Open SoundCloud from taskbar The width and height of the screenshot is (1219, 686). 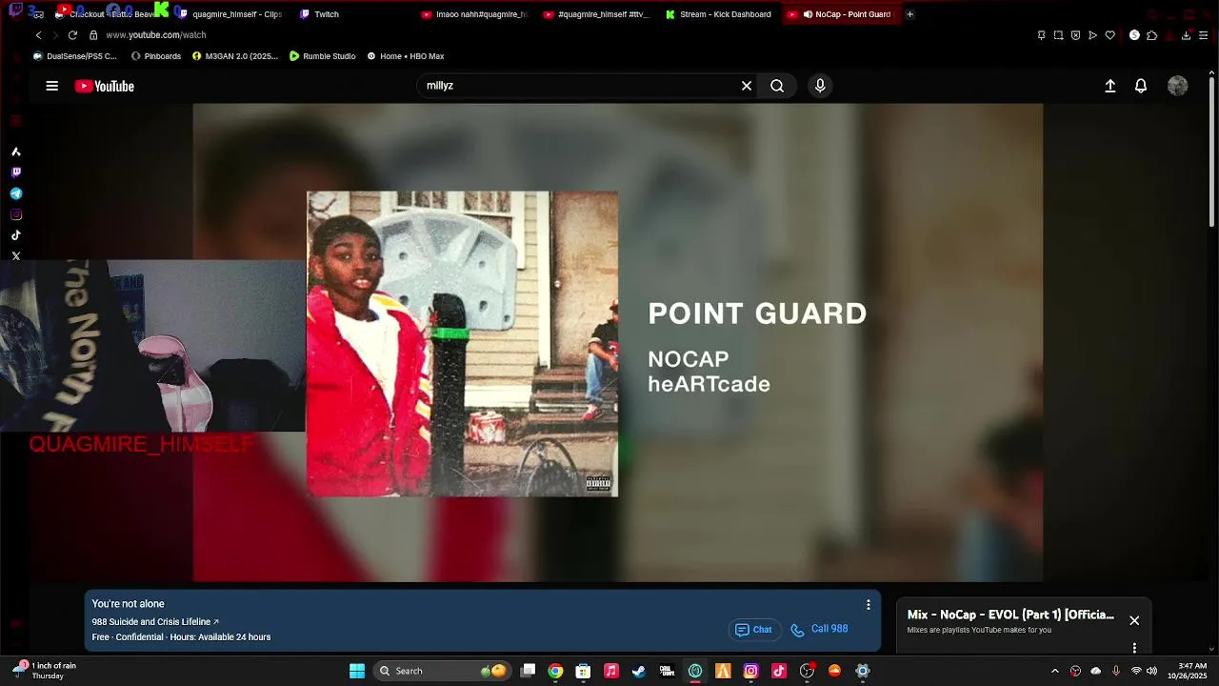[835, 671]
